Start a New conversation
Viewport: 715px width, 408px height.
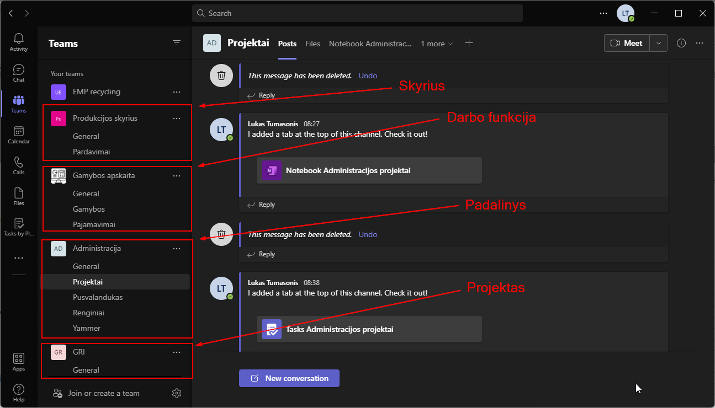pos(289,378)
